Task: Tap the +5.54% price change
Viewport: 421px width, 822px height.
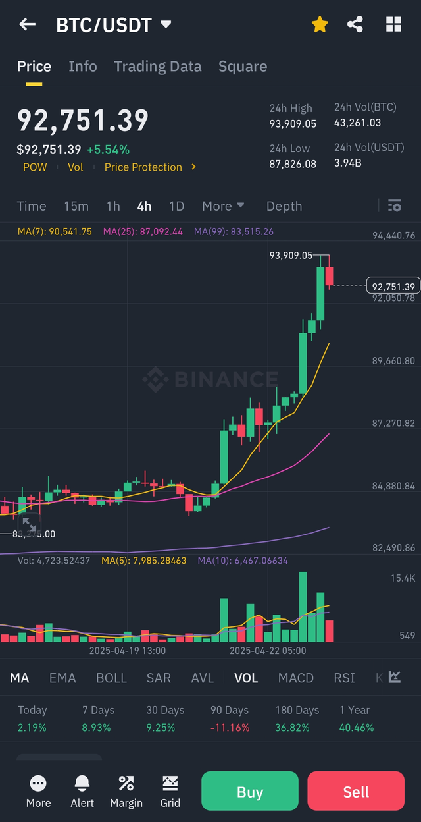Action: point(108,150)
